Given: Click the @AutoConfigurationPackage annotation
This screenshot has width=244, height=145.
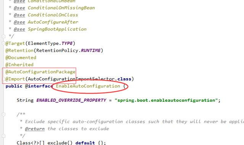Looking at the screenshot, I should click(x=40, y=72).
